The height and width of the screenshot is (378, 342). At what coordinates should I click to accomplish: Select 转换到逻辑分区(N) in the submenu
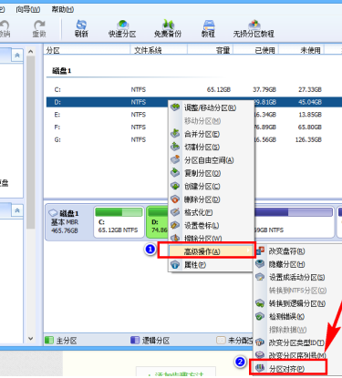coord(298,303)
